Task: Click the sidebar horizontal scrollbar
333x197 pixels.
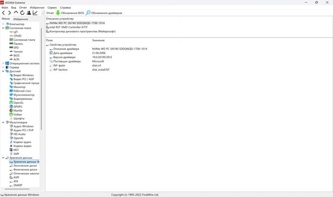Action: tap(17, 189)
